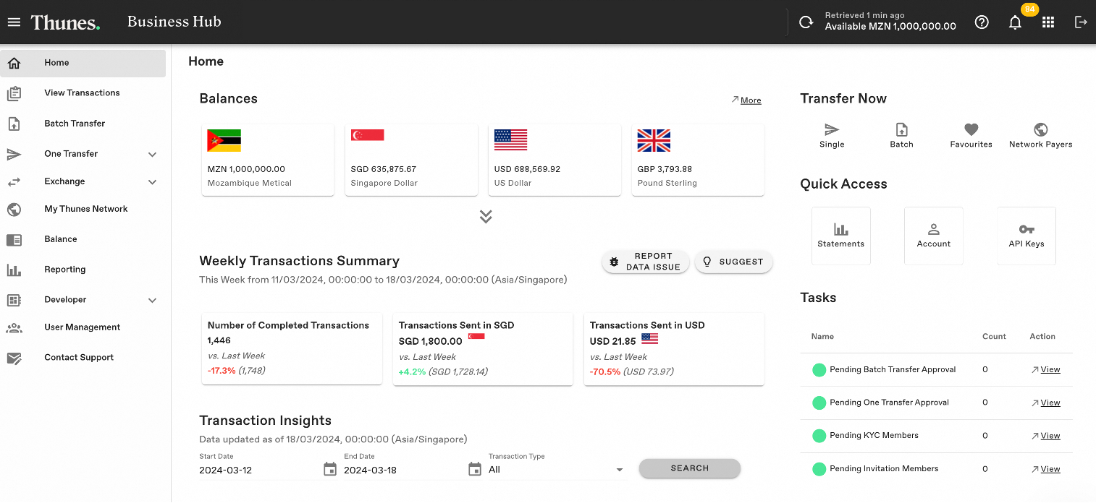
Task: Toggle the hamburger sidebar menu
Action: click(14, 21)
